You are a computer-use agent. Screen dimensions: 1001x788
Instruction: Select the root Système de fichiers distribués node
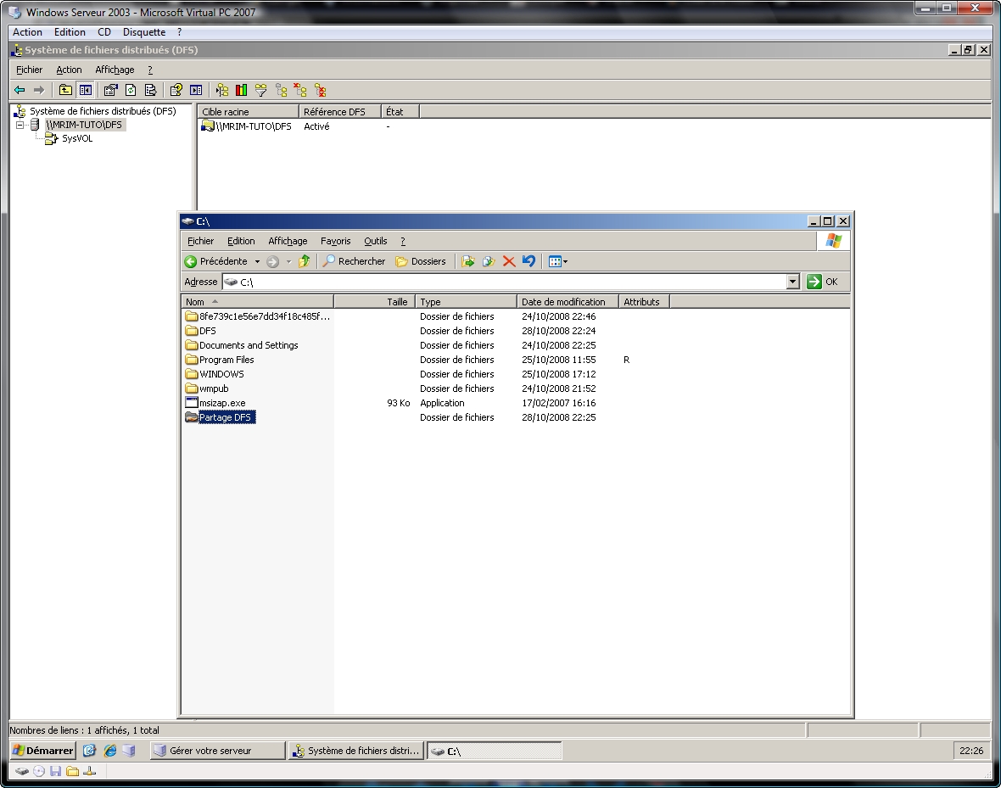click(x=103, y=111)
